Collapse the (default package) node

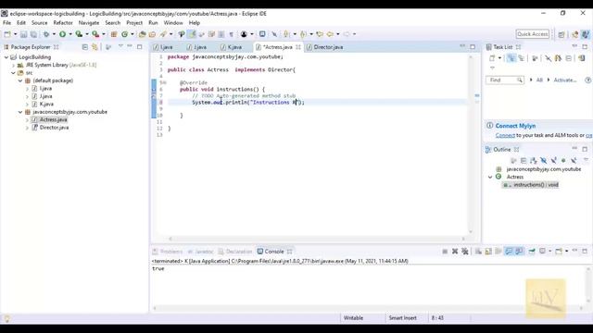(20, 80)
